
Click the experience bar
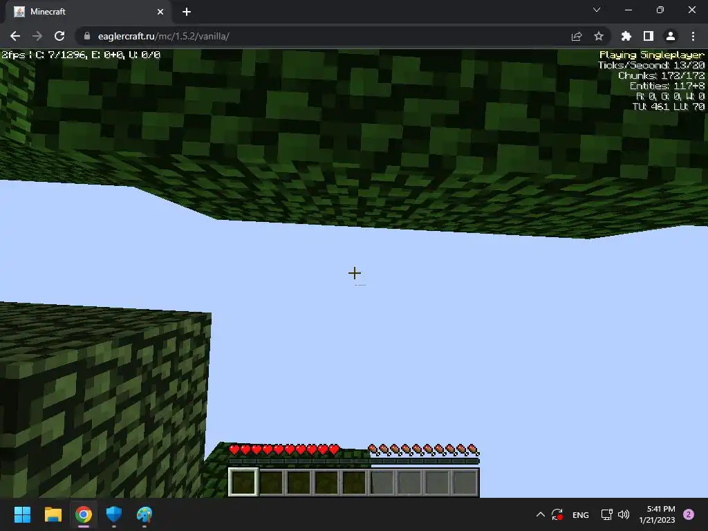354,461
